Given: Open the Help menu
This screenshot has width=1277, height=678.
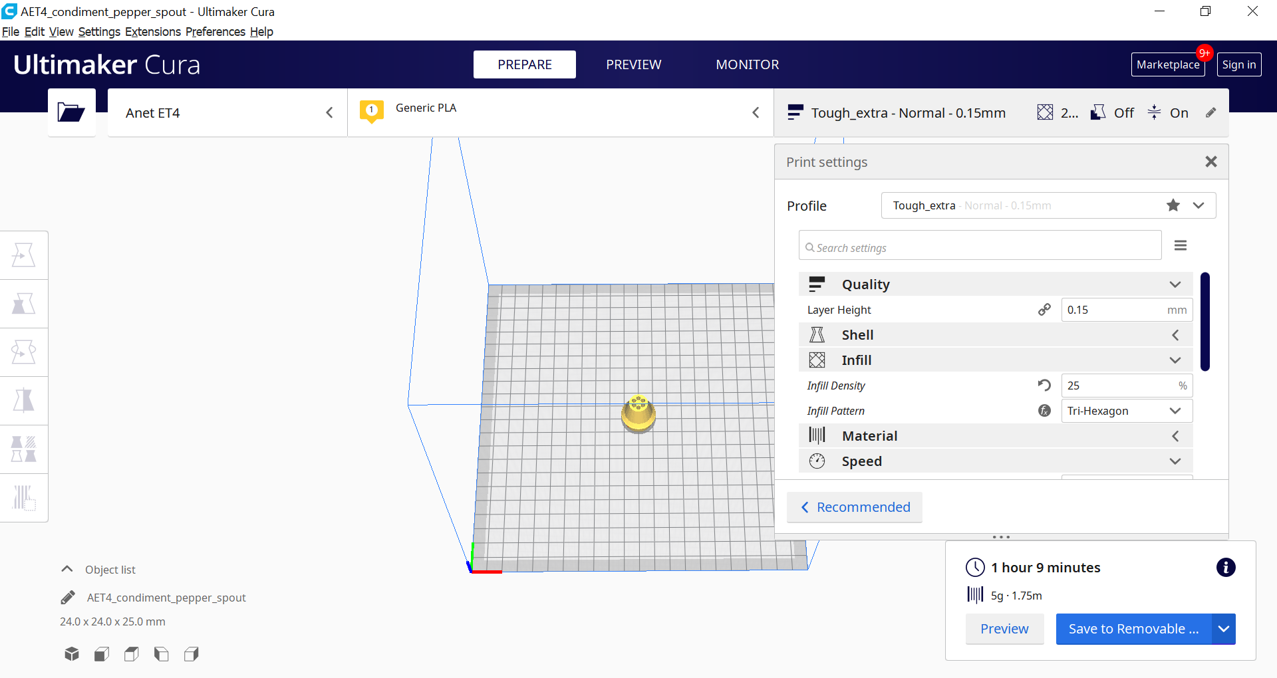Looking at the screenshot, I should point(261,32).
